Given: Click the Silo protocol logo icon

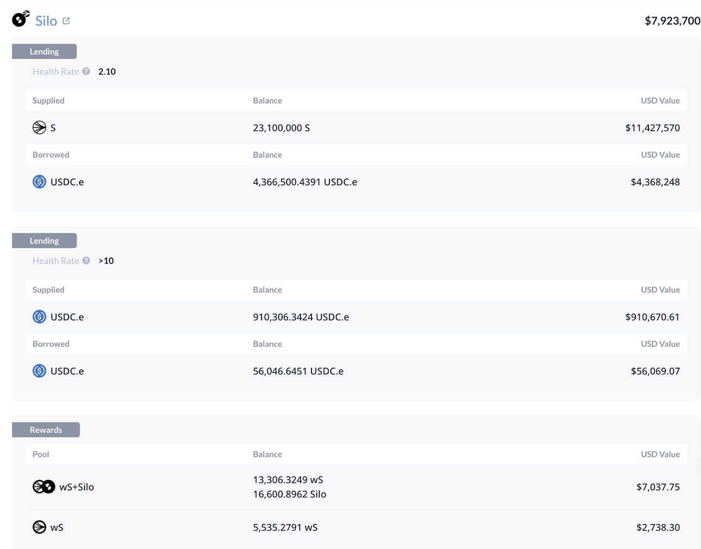Looking at the screenshot, I should [x=21, y=18].
